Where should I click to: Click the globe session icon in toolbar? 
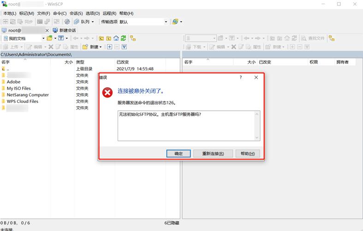175,22
